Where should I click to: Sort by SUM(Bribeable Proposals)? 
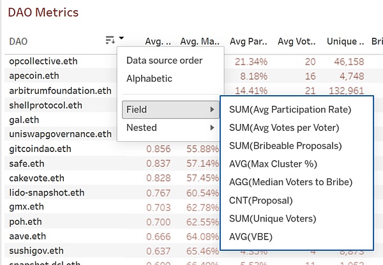(x=285, y=146)
